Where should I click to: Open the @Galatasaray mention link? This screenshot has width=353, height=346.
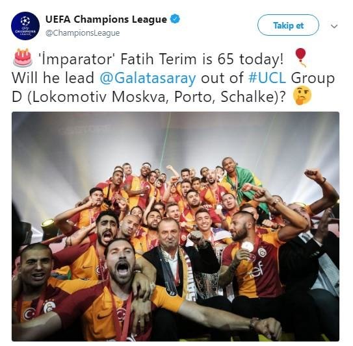pyautogui.click(x=148, y=78)
